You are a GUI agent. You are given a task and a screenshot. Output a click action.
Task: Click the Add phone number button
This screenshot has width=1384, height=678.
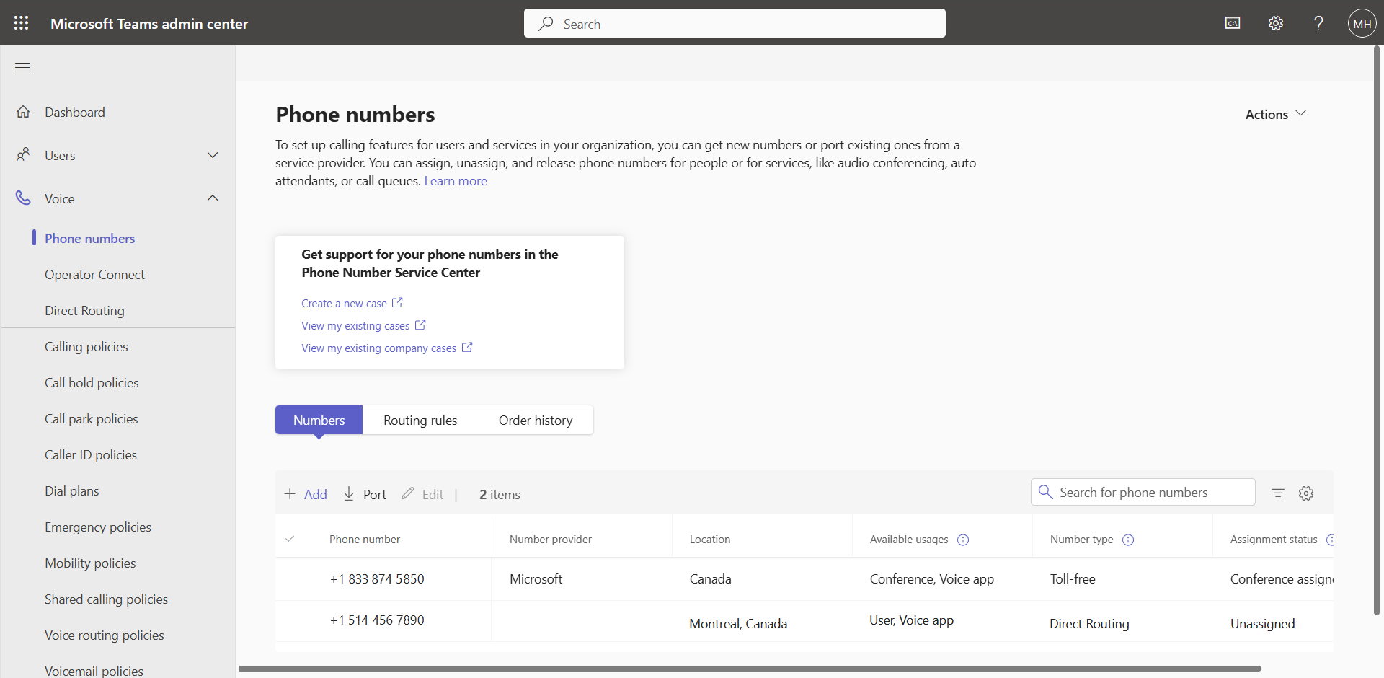click(x=306, y=494)
